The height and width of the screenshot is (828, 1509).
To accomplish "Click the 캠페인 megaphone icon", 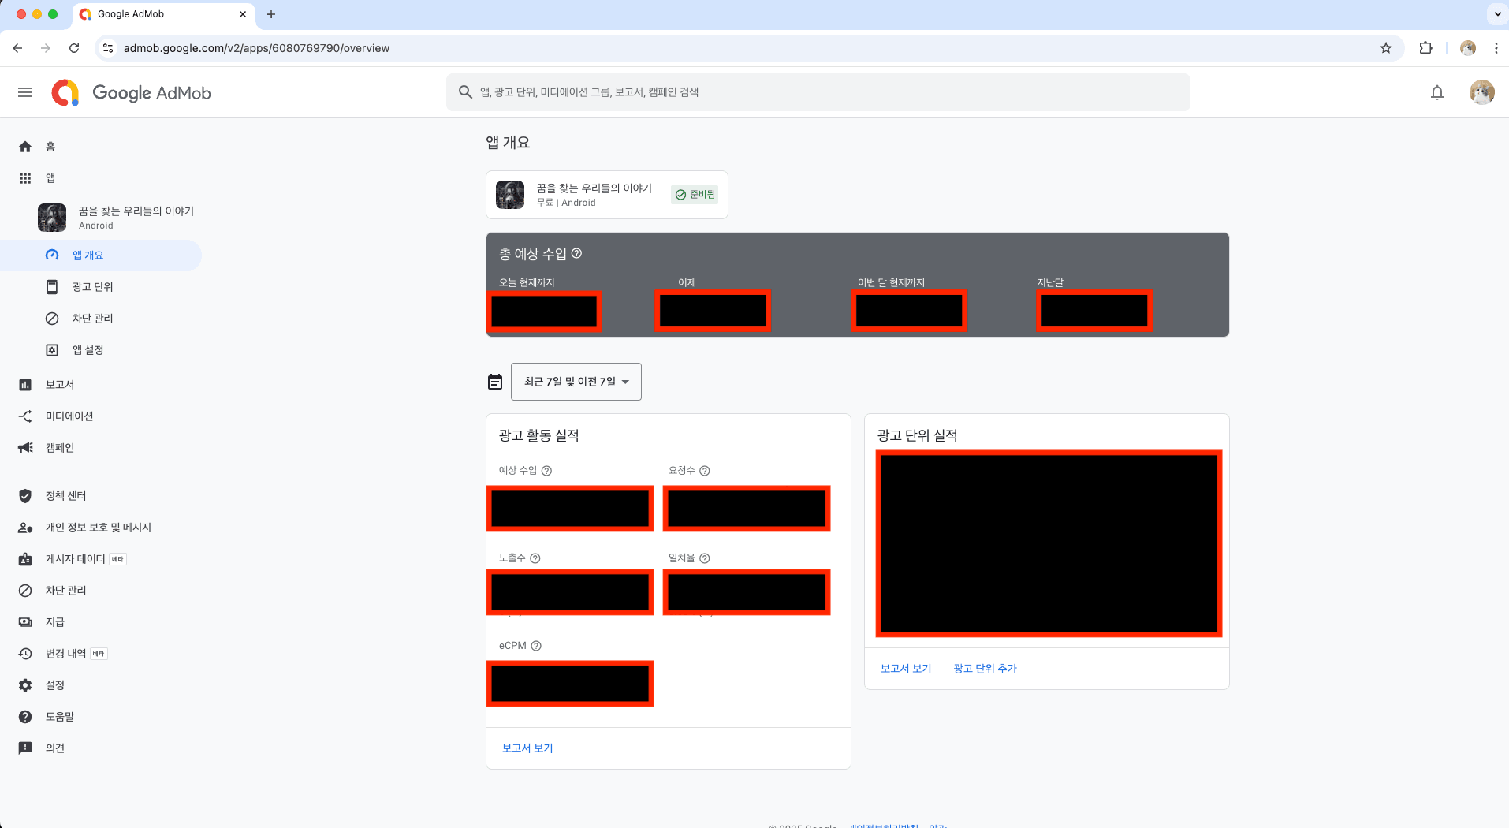I will 25,448.
